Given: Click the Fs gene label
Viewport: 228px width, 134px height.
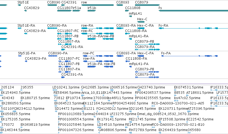Looking at the screenshot, I should [160, 8].
